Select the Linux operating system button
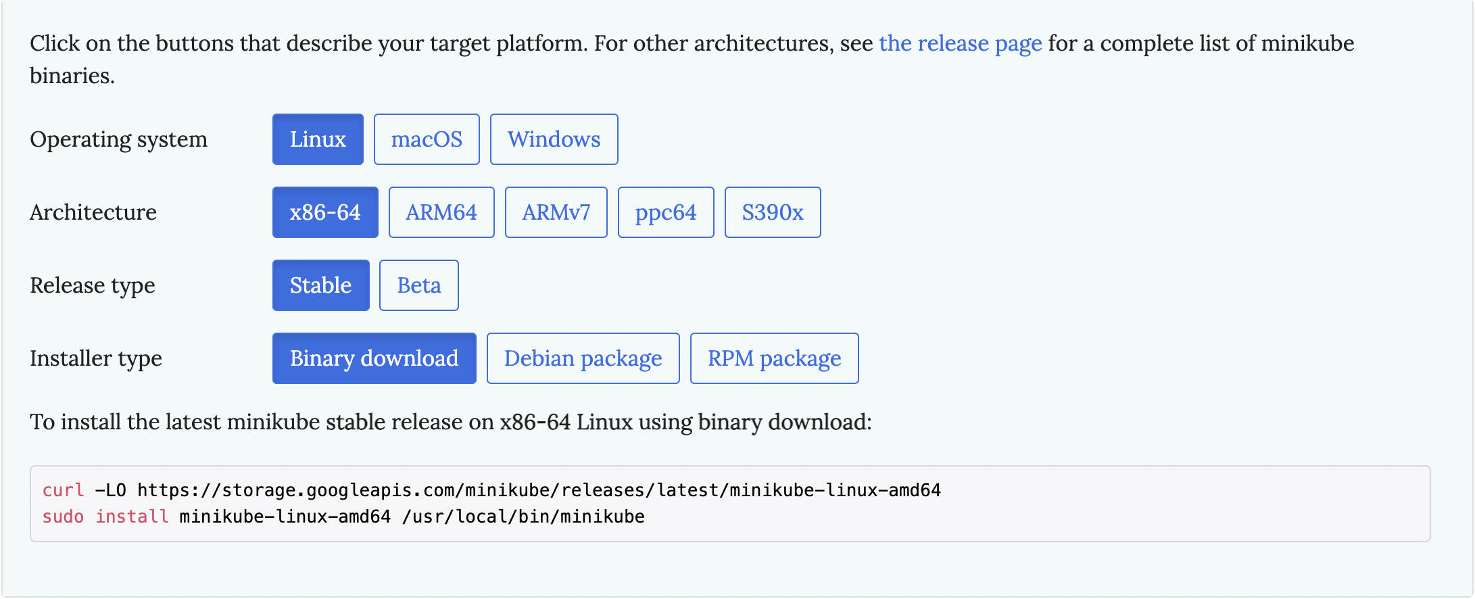This screenshot has height=599, width=1475. (318, 139)
